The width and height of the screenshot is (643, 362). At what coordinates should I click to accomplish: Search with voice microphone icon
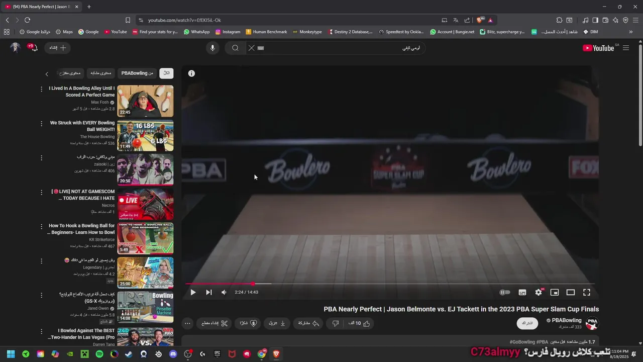[x=212, y=48]
